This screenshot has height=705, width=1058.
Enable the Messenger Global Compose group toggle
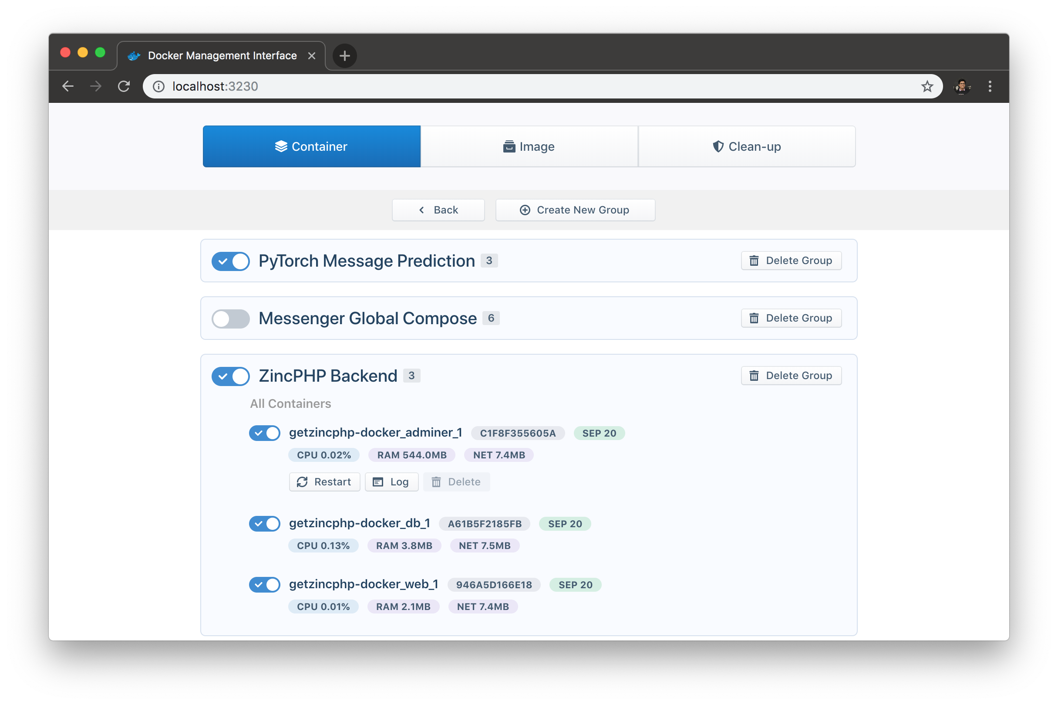(230, 319)
